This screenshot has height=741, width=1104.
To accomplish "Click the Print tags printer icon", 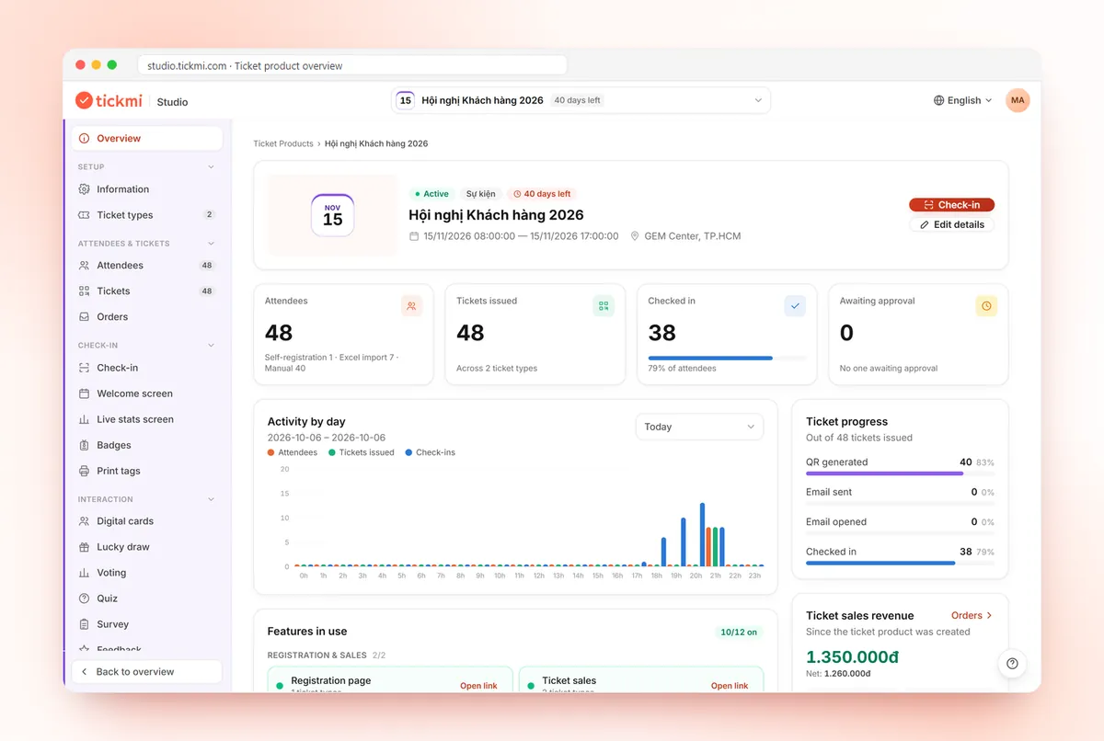I will pyautogui.click(x=85, y=471).
